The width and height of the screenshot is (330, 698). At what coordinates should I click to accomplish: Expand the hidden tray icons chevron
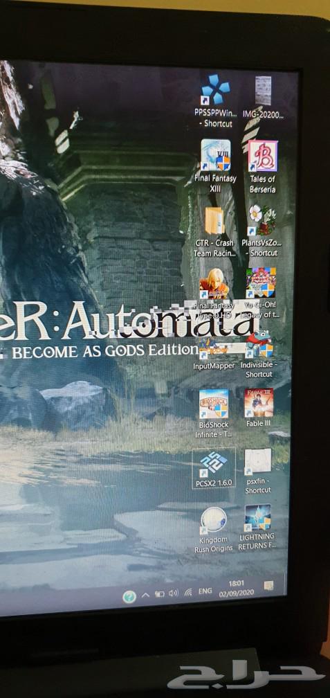pyautogui.click(x=145, y=594)
